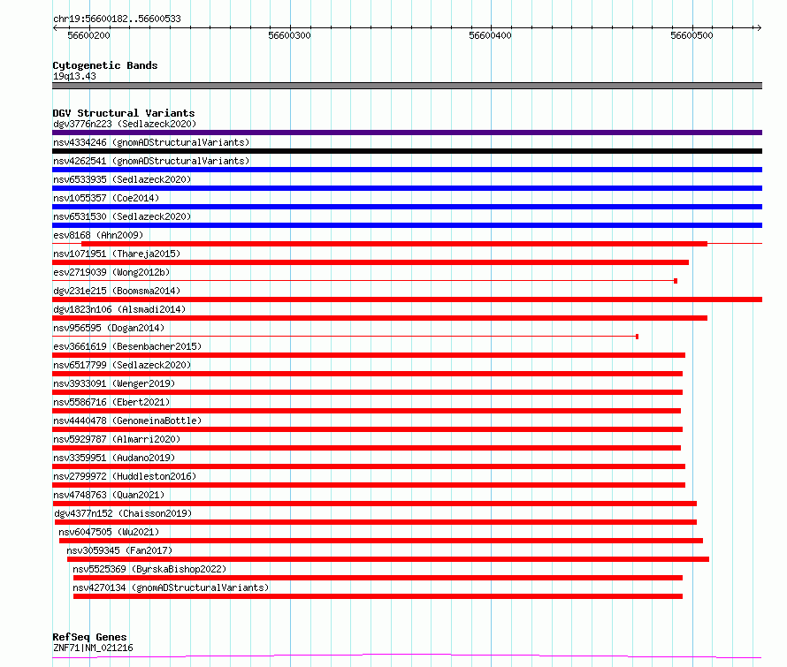The height and width of the screenshot is (667, 787).
Task: Open variant nsv4270134 (gnomADStructuralVariants) label
Action: click(171, 587)
